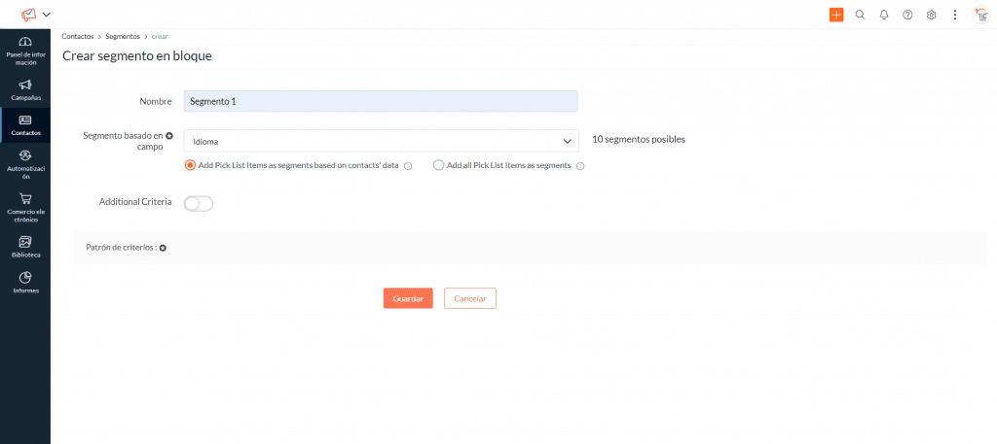Image resolution: width=997 pixels, height=444 pixels.
Task: Select Add all Pick List Items as segments
Action: point(437,165)
